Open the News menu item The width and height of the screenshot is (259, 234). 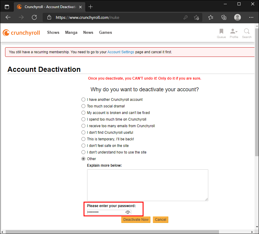(88, 32)
